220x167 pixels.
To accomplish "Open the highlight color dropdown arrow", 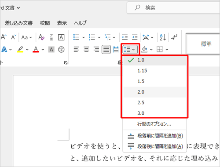I will (x=27, y=50).
